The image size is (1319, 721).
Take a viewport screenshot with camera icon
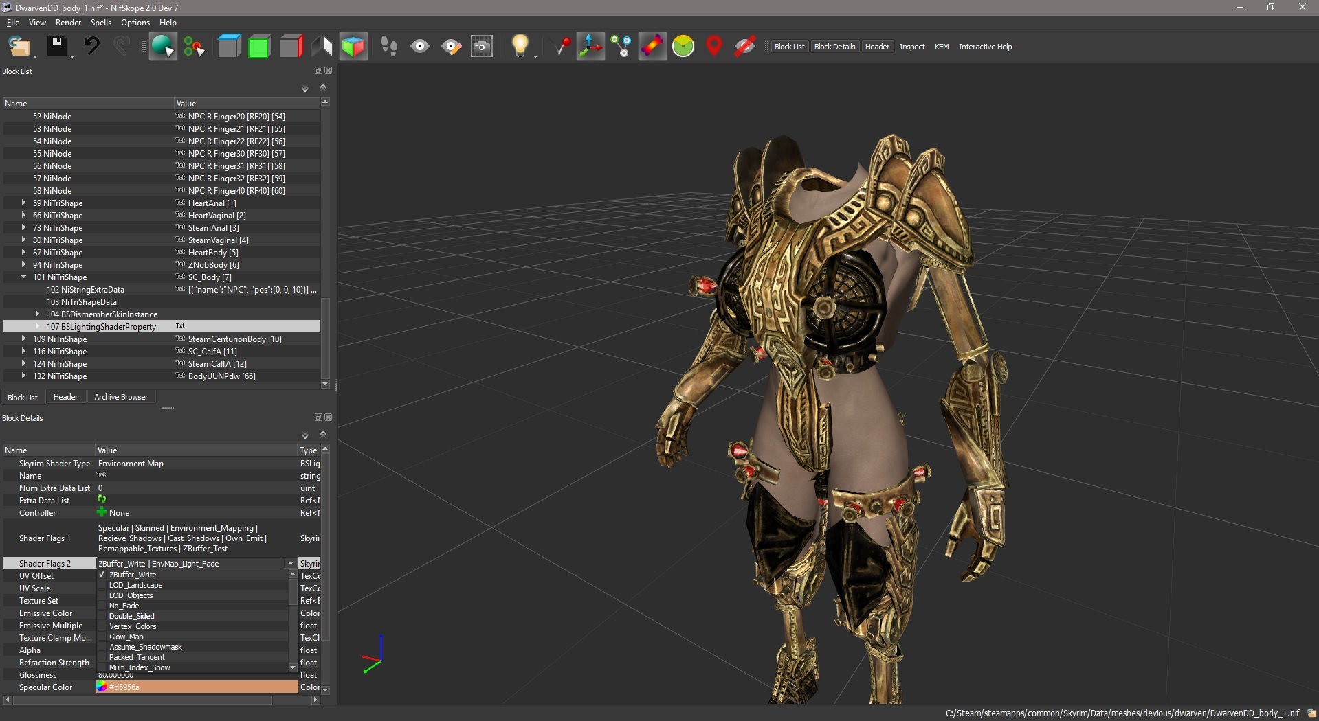tap(482, 47)
